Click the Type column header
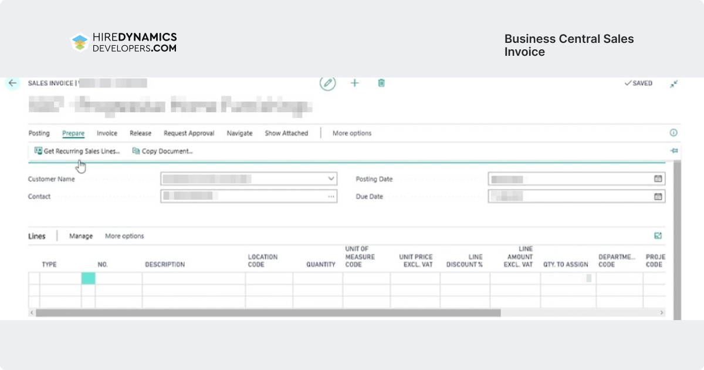704x370 pixels. pyautogui.click(x=49, y=264)
